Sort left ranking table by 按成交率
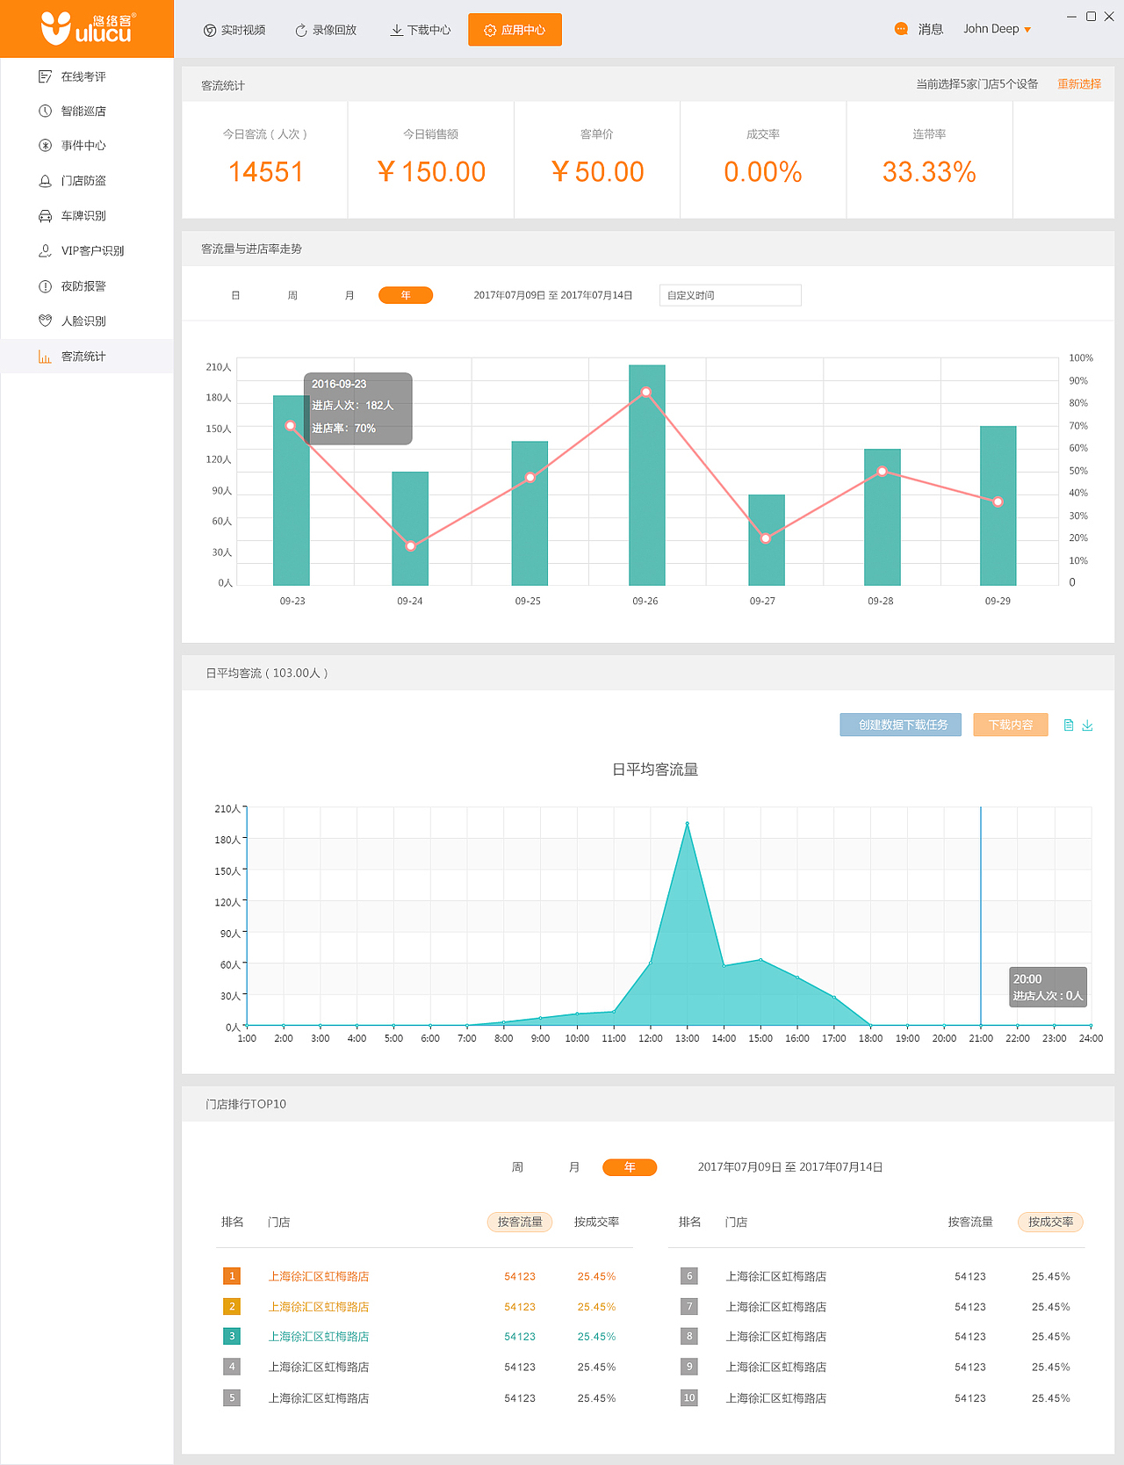 [596, 1222]
